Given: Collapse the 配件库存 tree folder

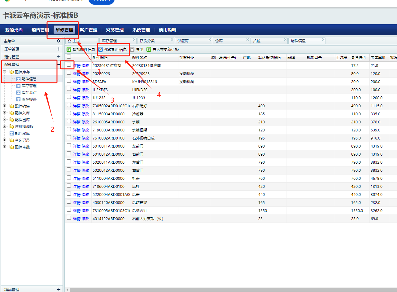Looking at the screenshot, I should point(5,72).
